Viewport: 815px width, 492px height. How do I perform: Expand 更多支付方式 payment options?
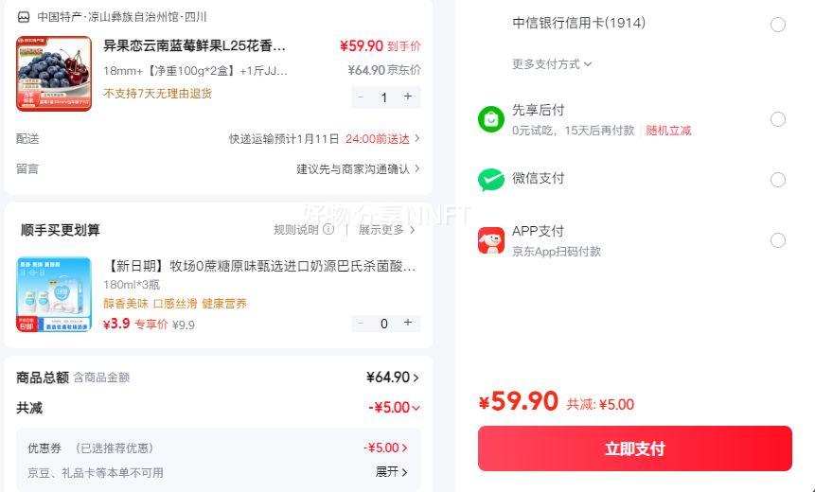[552, 64]
